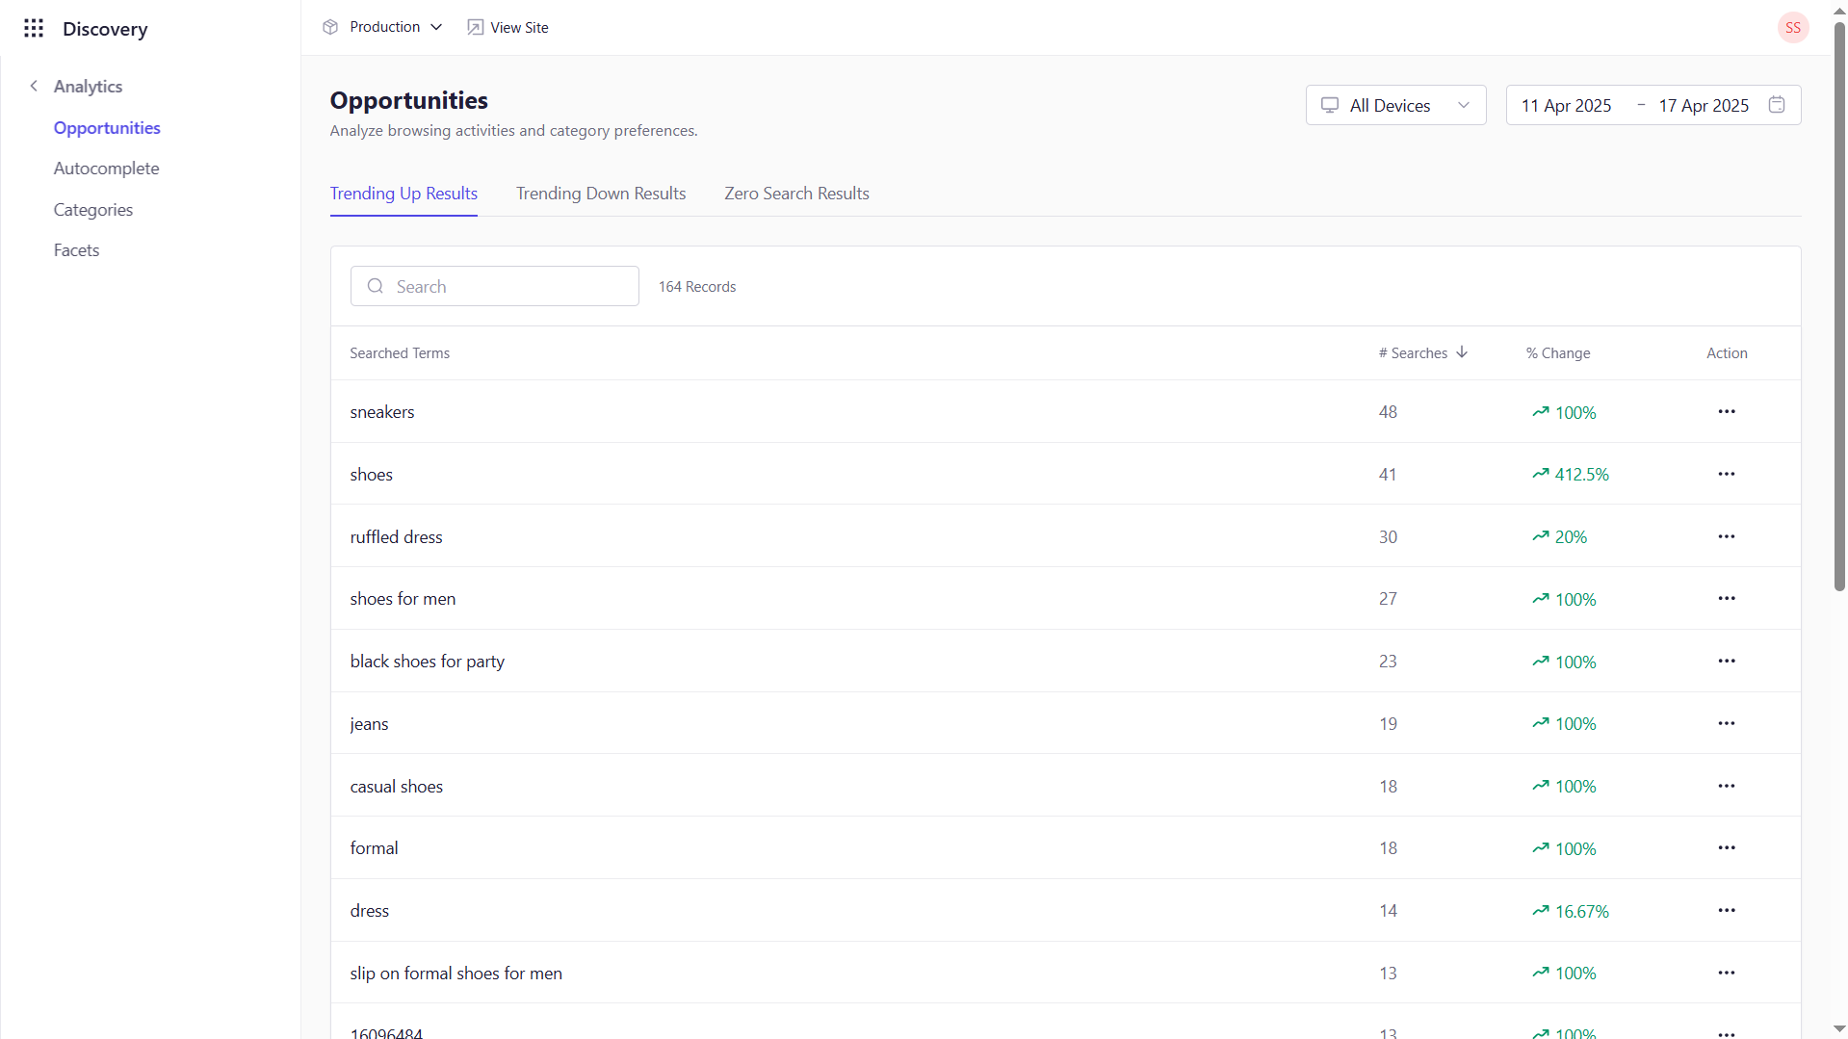The image size is (1848, 1039).
Task: Click the page vertical scrollbar thumb
Action: point(1838,306)
